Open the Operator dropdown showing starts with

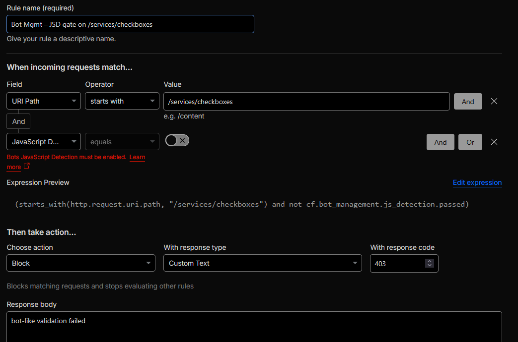[x=122, y=101]
